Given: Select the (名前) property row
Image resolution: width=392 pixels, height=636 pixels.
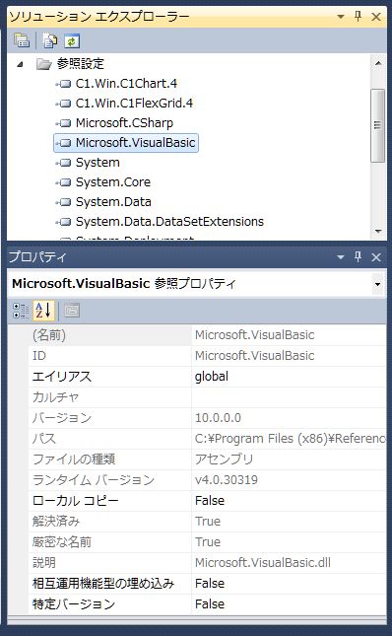Looking at the screenshot, I should click(x=208, y=335).
